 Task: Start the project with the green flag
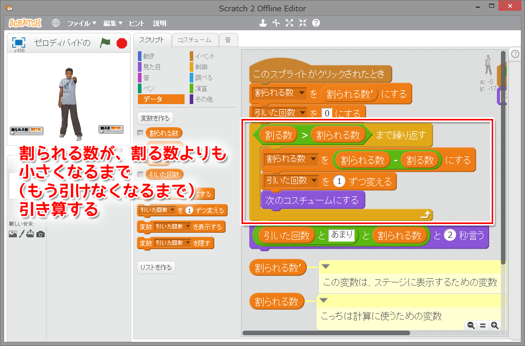tap(105, 43)
